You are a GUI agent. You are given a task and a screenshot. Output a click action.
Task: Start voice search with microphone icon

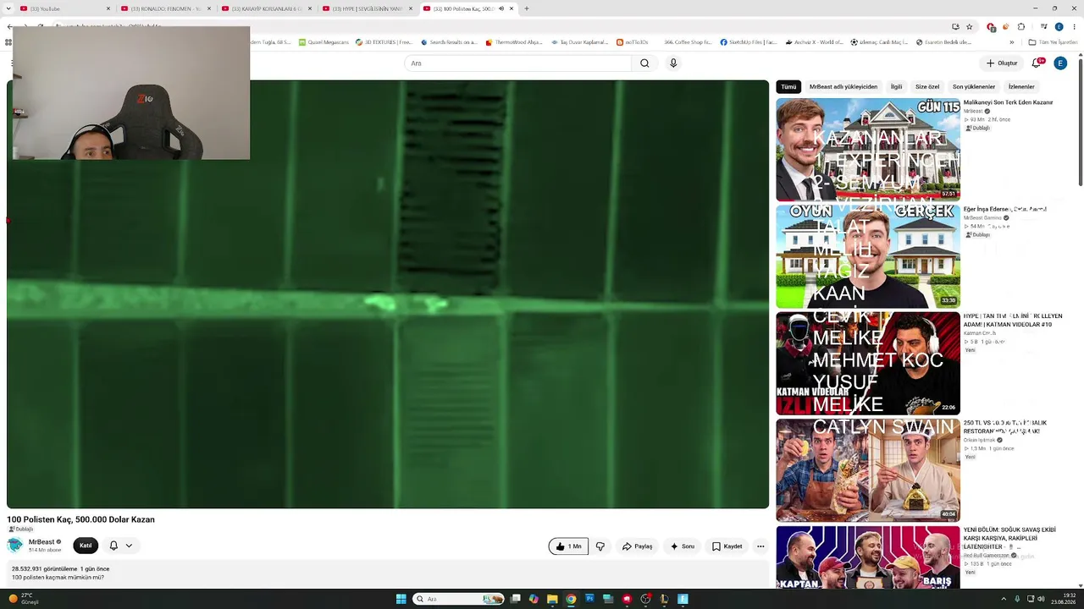pyautogui.click(x=673, y=63)
